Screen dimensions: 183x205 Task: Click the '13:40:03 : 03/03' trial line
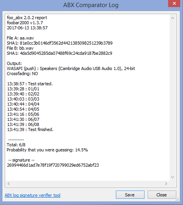click(x=23, y=99)
